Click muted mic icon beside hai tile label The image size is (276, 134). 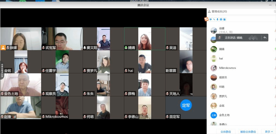pyautogui.click(x=126, y=71)
